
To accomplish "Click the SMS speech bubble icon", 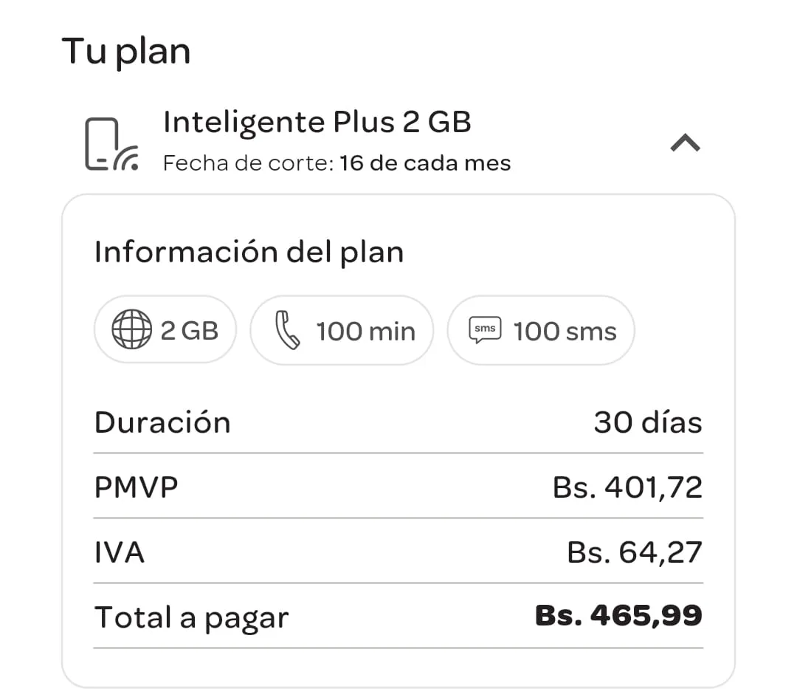I will coord(485,330).
